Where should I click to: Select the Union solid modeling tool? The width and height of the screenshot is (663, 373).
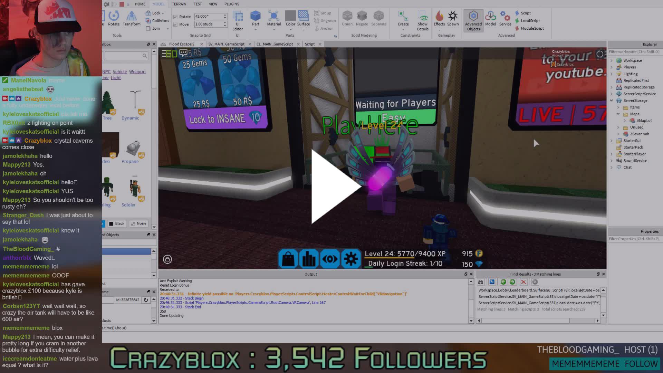(x=347, y=19)
